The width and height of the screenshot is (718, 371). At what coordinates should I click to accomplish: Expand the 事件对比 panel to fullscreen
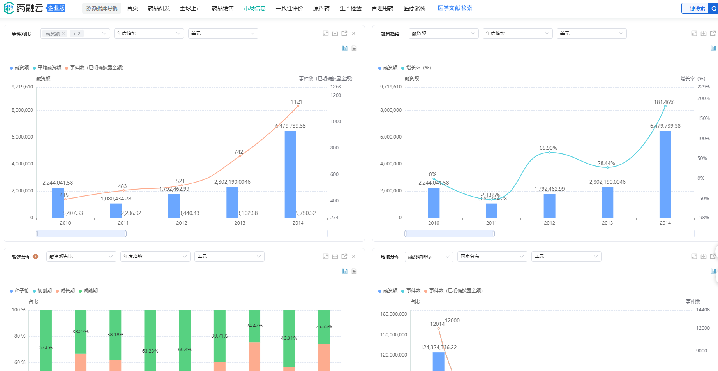pos(326,33)
